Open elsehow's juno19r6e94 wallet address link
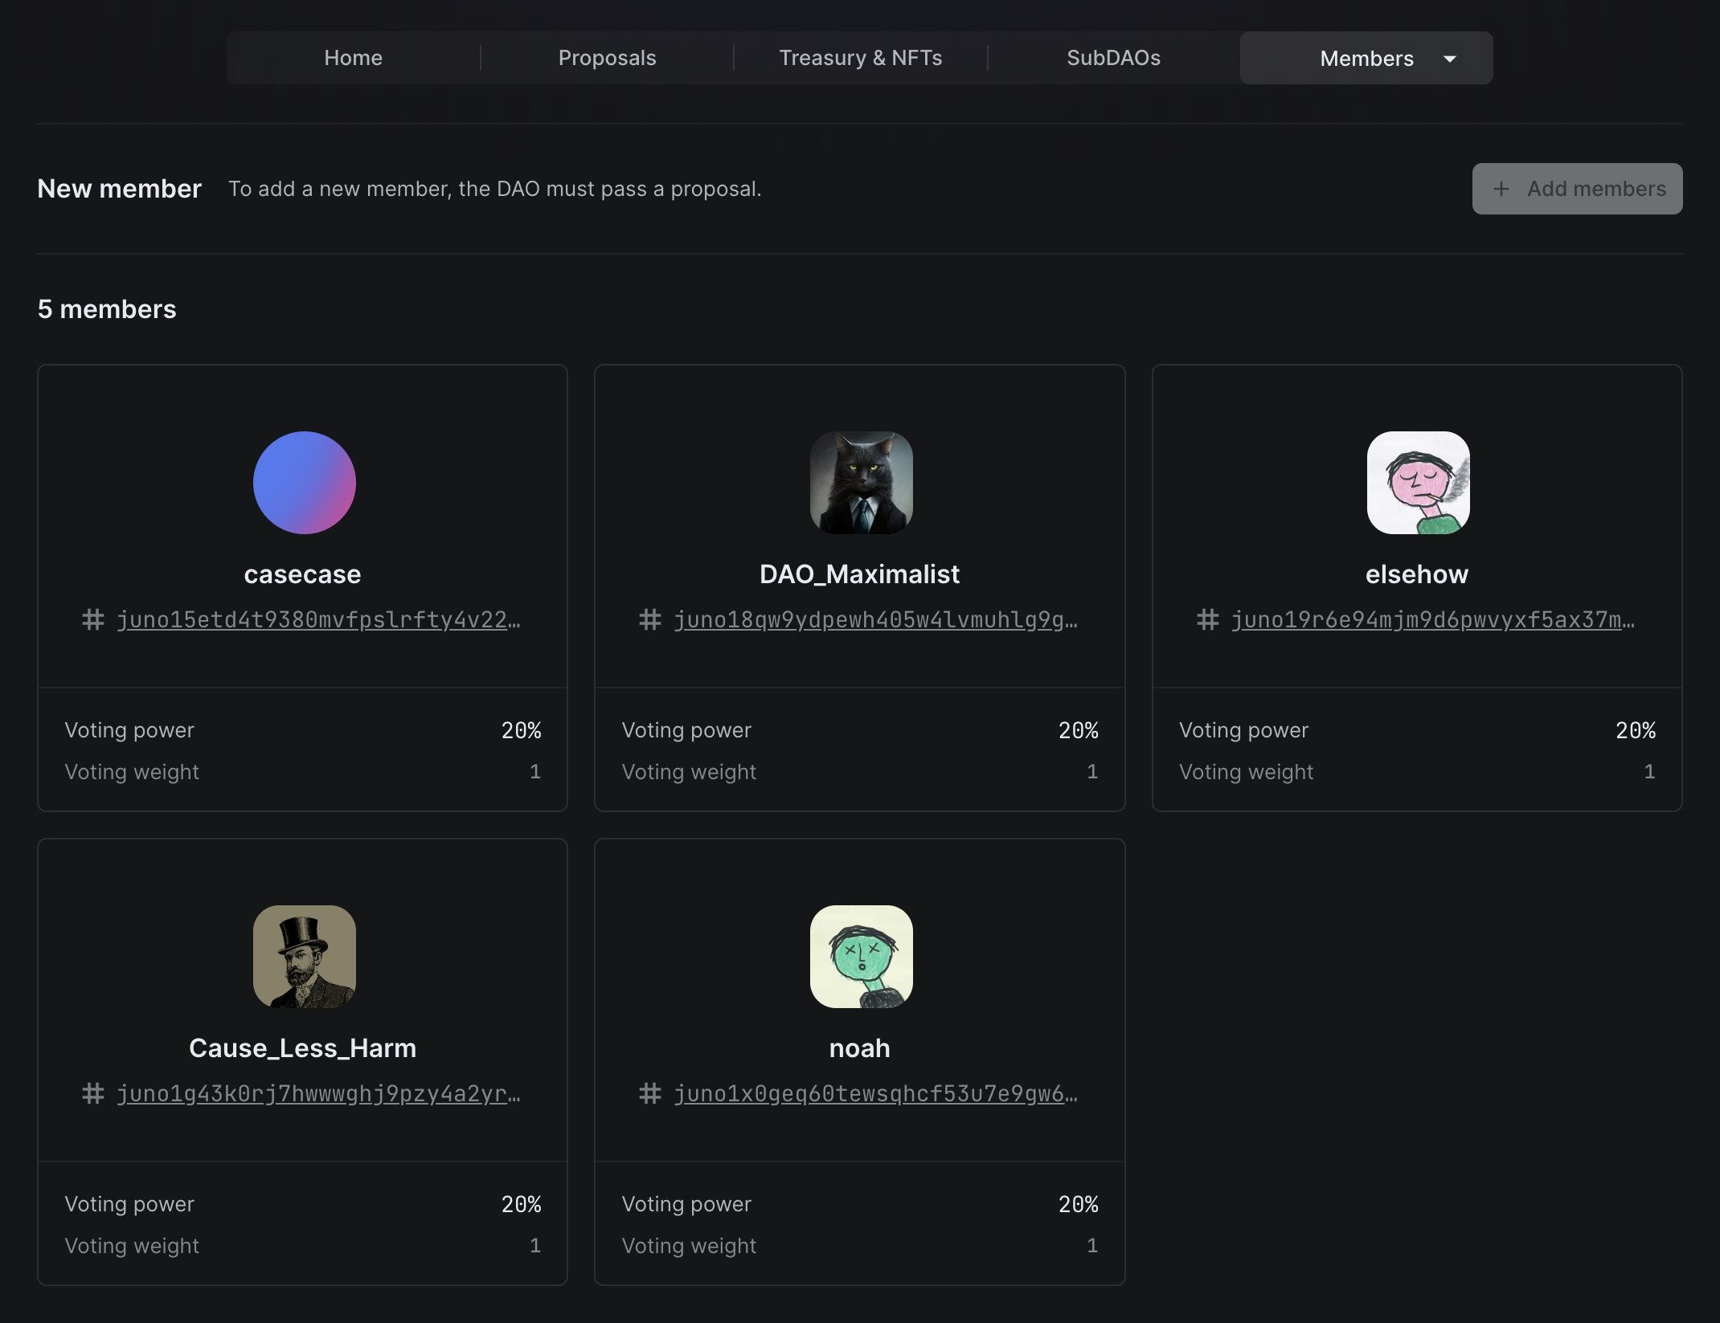Image resolution: width=1720 pixels, height=1323 pixels. [x=1432, y=619]
